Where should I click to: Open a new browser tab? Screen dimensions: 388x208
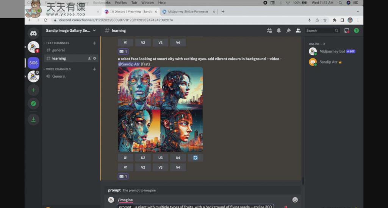tap(223, 12)
